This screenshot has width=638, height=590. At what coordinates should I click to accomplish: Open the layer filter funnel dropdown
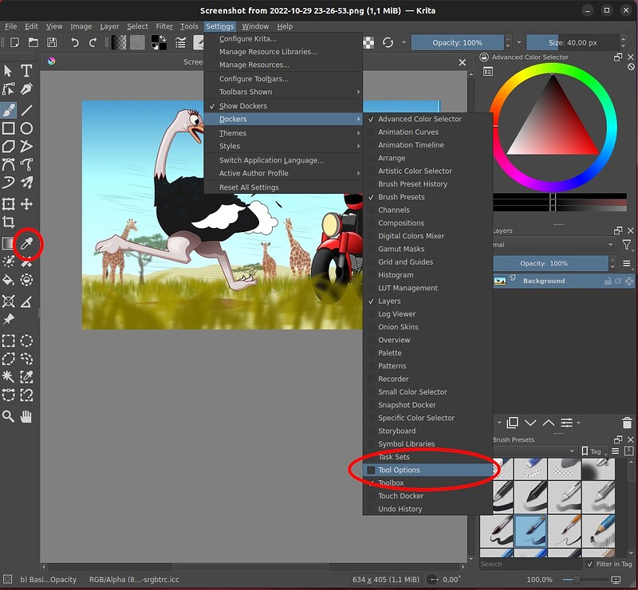(x=627, y=245)
